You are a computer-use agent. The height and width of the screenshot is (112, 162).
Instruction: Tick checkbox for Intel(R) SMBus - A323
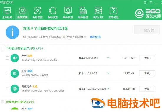pos(7,73)
